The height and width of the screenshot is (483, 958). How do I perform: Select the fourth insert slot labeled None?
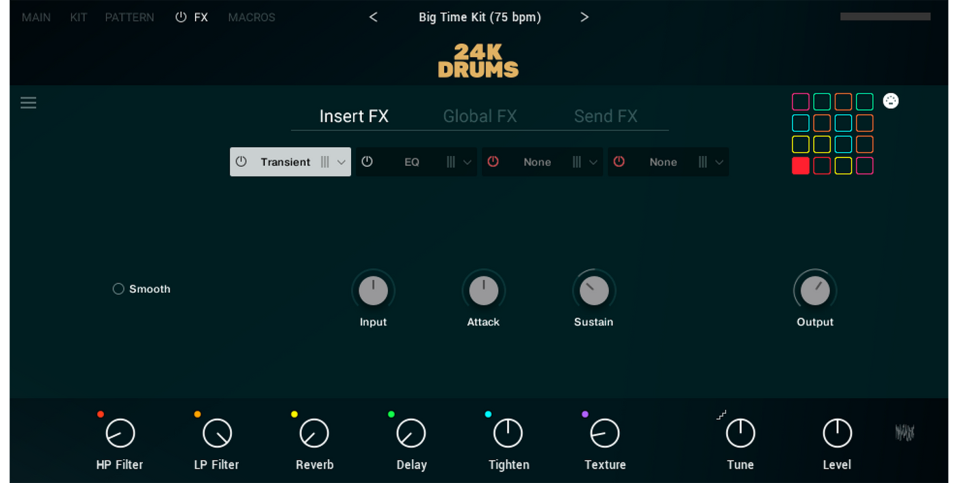pyautogui.click(x=663, y=162)
